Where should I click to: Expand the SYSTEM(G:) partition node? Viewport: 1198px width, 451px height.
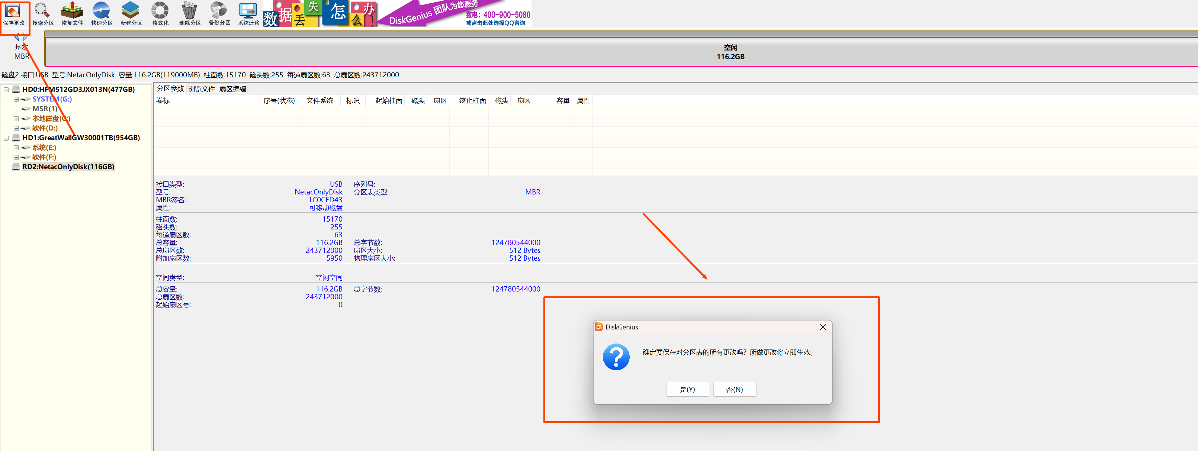click(16, 100)
